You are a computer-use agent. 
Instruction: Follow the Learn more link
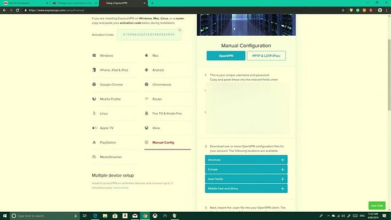tap(121, 188)
